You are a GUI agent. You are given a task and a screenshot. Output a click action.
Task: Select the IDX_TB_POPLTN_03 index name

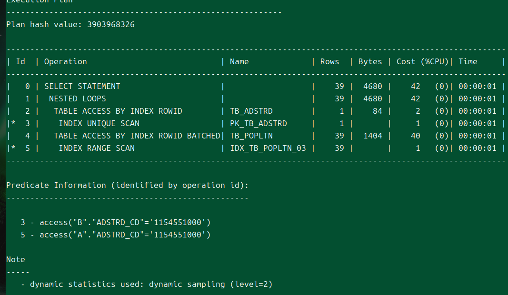click(x=268, y=148)
